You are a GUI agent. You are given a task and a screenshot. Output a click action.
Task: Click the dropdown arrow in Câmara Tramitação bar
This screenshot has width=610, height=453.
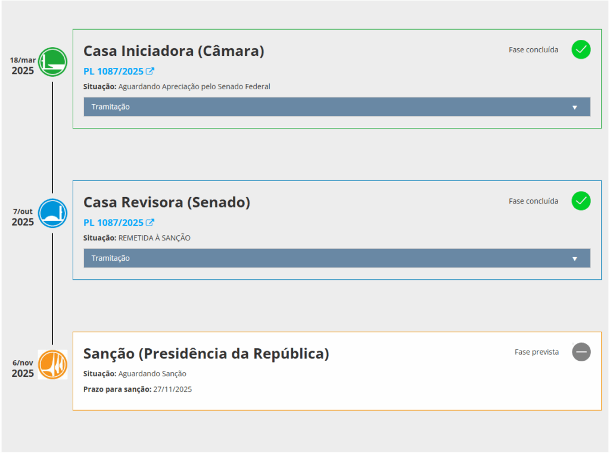(575, 108)
